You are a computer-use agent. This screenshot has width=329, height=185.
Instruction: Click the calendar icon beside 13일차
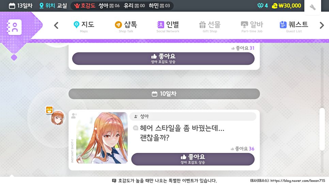[x=12, y=6]
